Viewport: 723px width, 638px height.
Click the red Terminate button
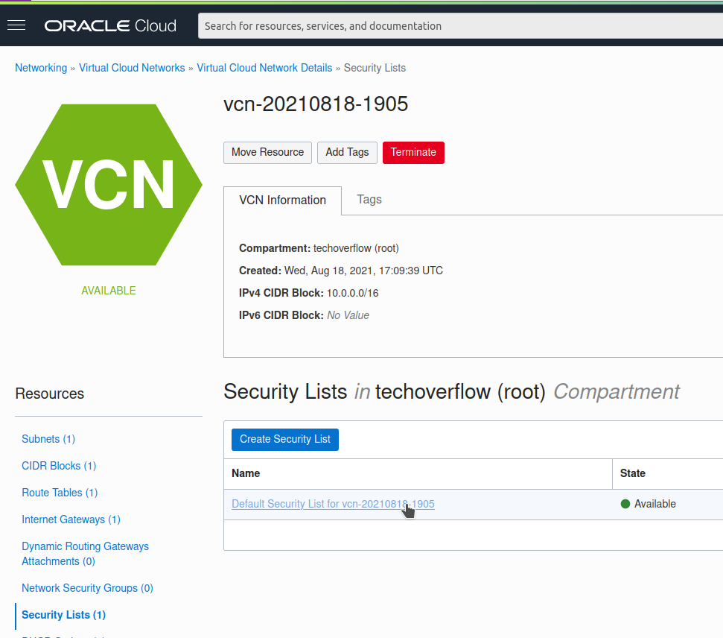pyautogui.click(x=413, y=152)
